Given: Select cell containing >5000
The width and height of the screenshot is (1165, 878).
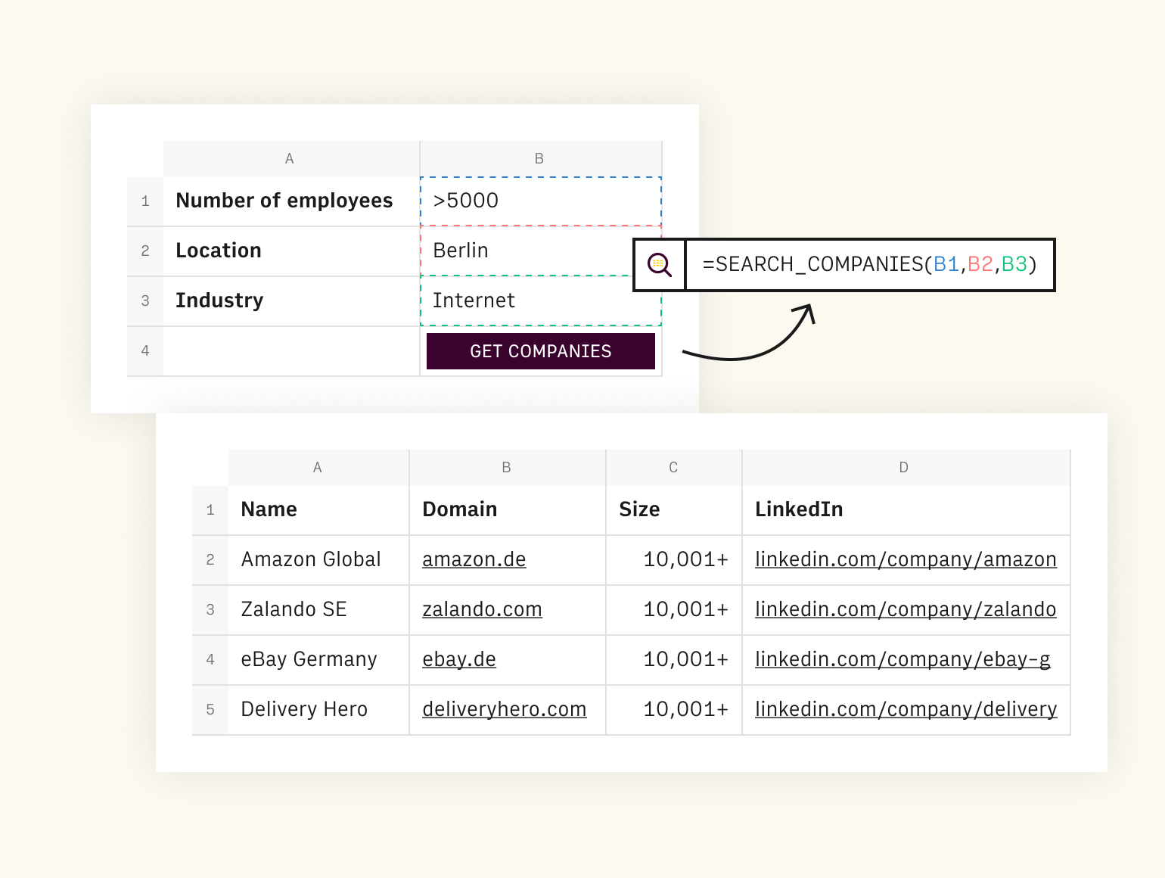Looking at the screenshot, I should point(541,201).
